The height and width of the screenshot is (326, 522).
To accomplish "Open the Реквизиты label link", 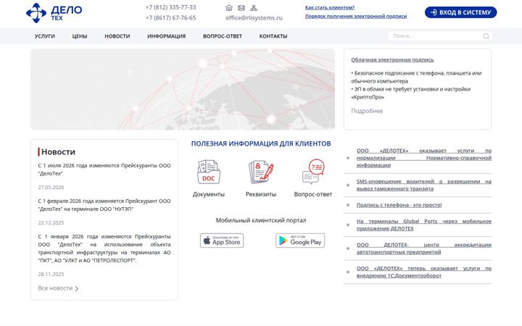I will click(x=261, y=194).
